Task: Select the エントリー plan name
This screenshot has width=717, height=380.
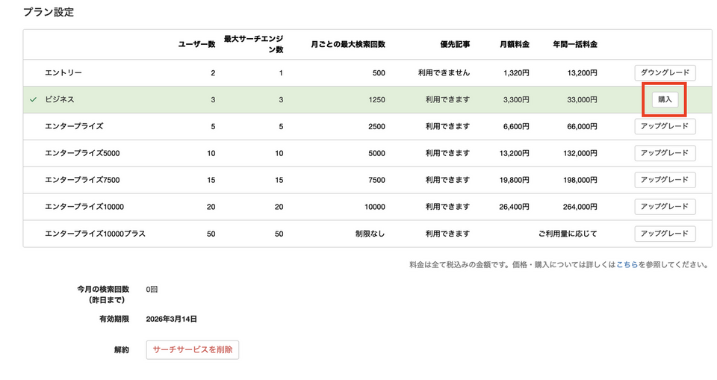Action: pos(63,73)
